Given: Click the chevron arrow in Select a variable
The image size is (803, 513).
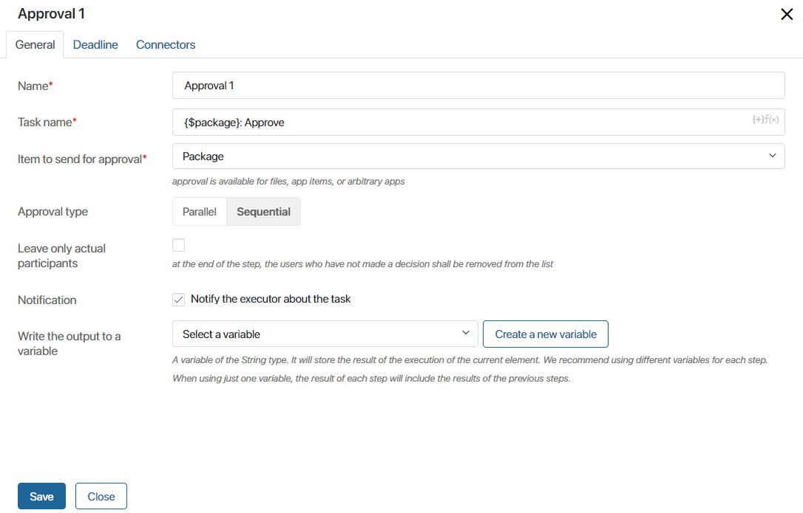Looking at the screenshot, I should 466,333.
